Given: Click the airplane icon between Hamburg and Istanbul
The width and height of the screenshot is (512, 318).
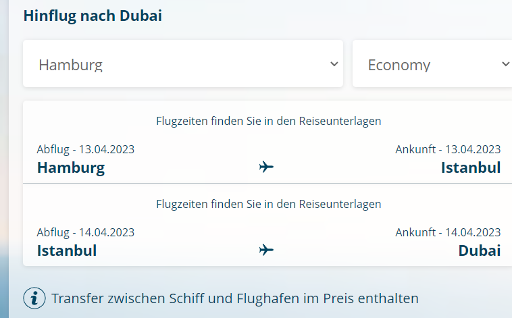Looking at the screenshot, I should tap(267, 167).
